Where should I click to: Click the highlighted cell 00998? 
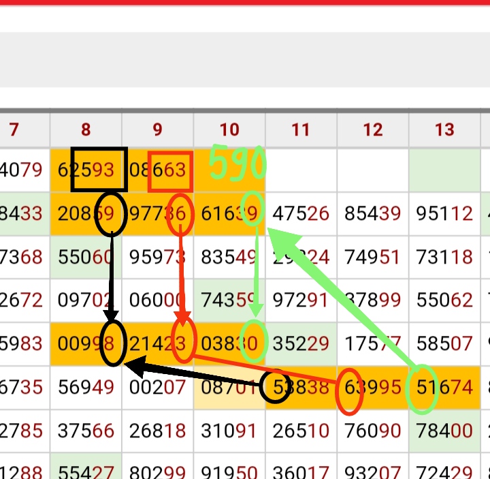tap(86, 344)
